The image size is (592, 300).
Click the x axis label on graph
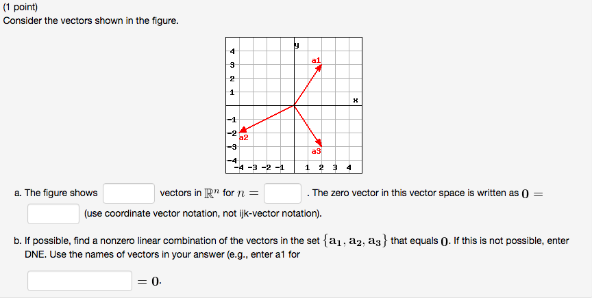tap(356, 100)
